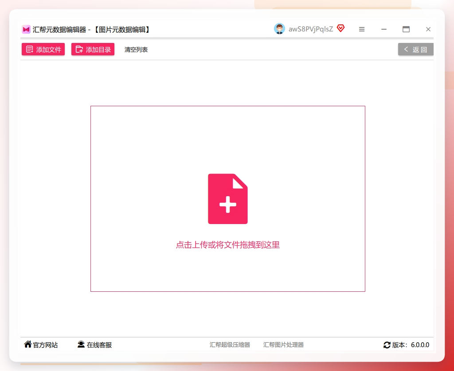Click the username awS8PVjPqlsZ

coord(311,29)
